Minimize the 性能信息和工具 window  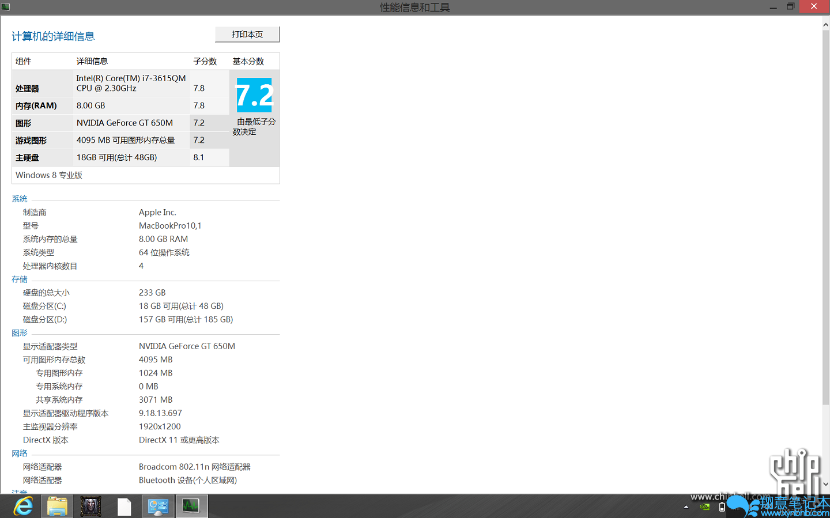coord(773,7)
